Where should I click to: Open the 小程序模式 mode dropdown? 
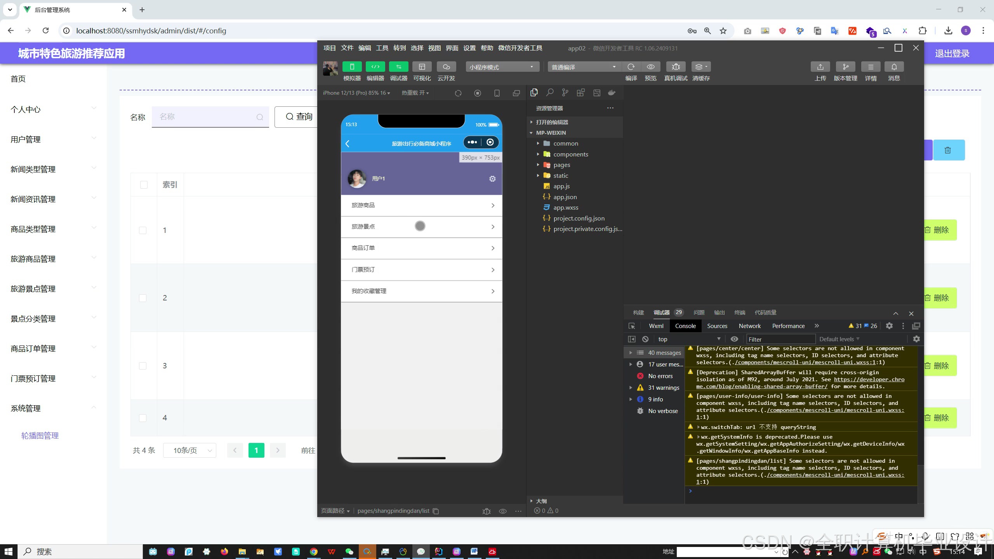tap(502, 67)
